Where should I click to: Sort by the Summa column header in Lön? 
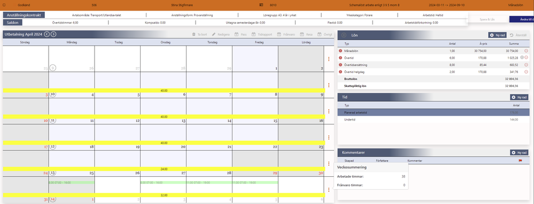click(x=514, y=44)
